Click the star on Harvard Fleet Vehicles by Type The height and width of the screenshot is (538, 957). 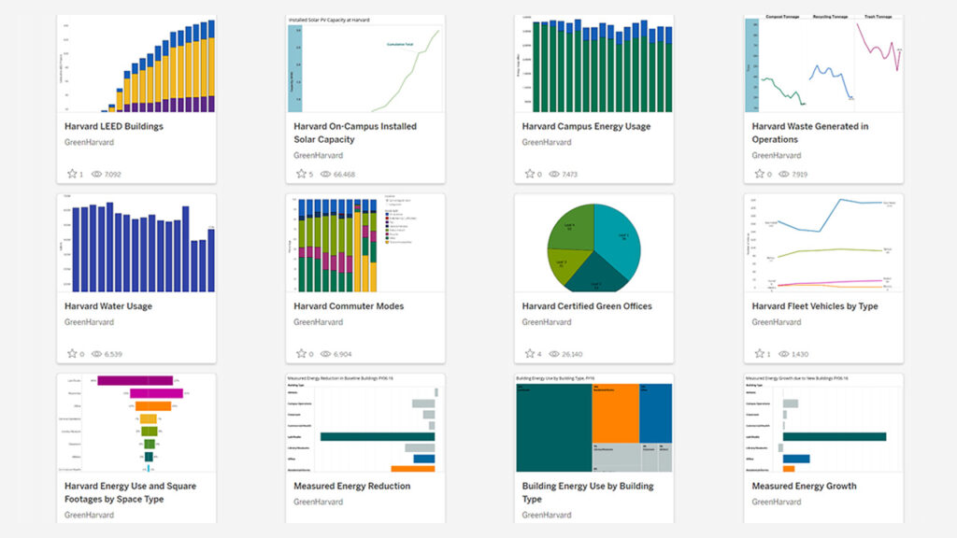[759, 354]
